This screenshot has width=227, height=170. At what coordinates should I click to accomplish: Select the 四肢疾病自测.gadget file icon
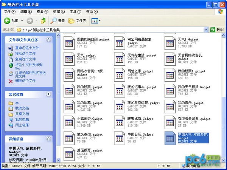click(69, 43)
